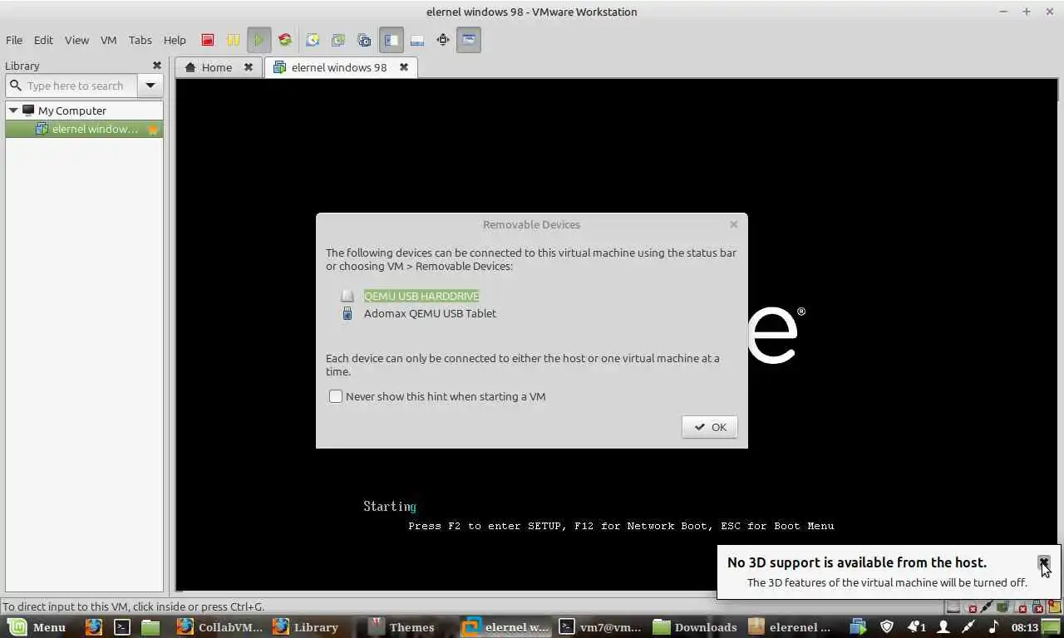The height and width of the screenshot is (638, 1064).
Task: Open the Snapshot Manager toolbar icon
Action: click(x=364, y=40)
